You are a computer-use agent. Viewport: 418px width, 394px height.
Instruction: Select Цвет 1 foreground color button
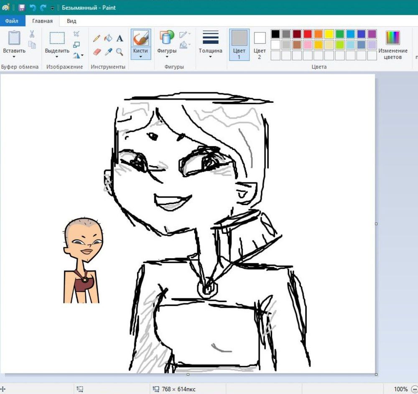[239, 44]
